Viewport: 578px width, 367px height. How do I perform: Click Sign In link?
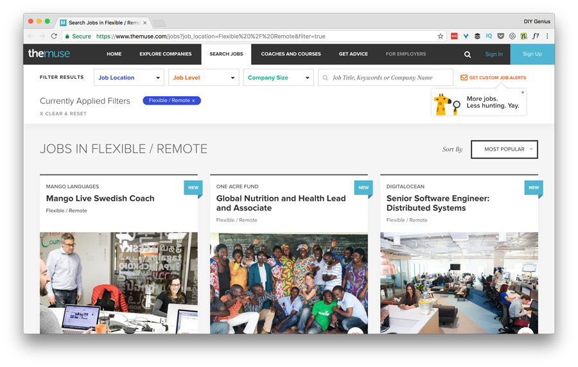494,54
